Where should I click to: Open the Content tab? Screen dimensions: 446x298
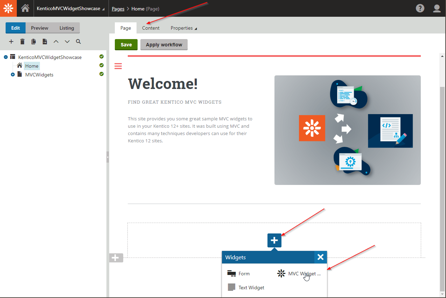click(151, 28)
